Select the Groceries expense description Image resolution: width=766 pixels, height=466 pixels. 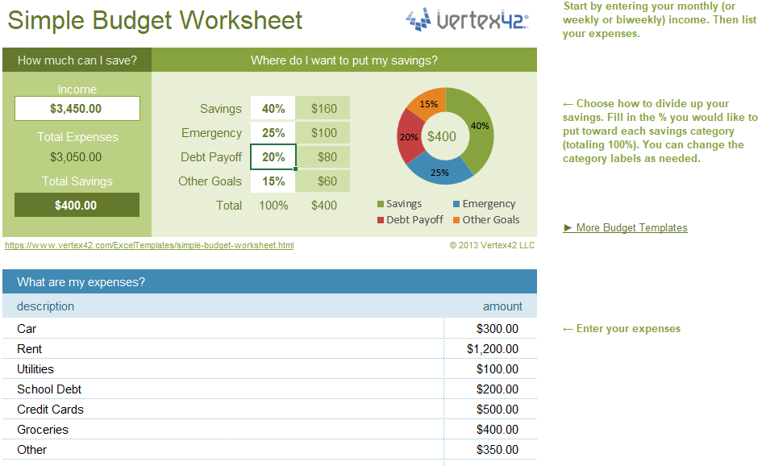click(43, 430)
